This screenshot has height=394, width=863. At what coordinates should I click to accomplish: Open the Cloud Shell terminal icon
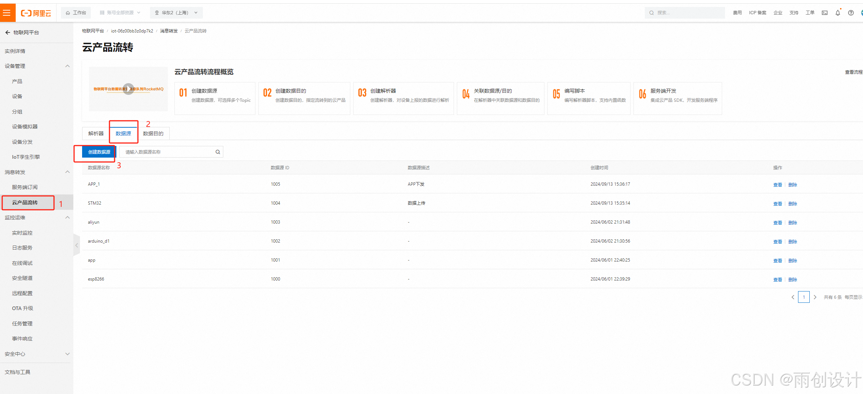[x=824, y=13]
